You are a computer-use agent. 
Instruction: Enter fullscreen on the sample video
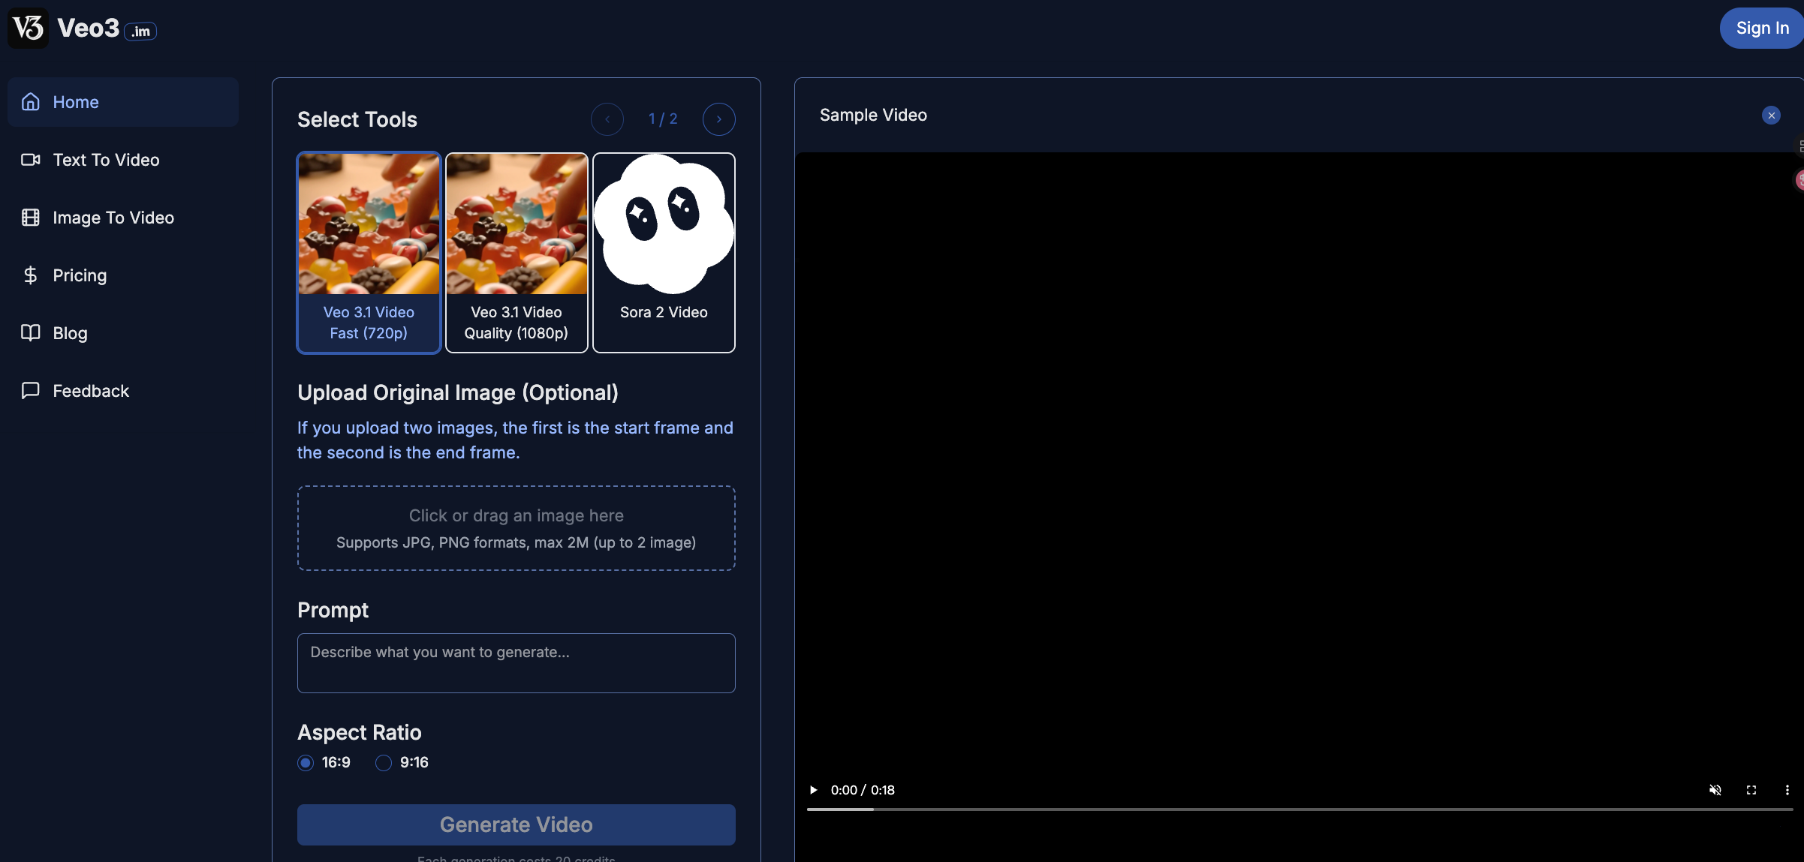tap(1751, 790)
